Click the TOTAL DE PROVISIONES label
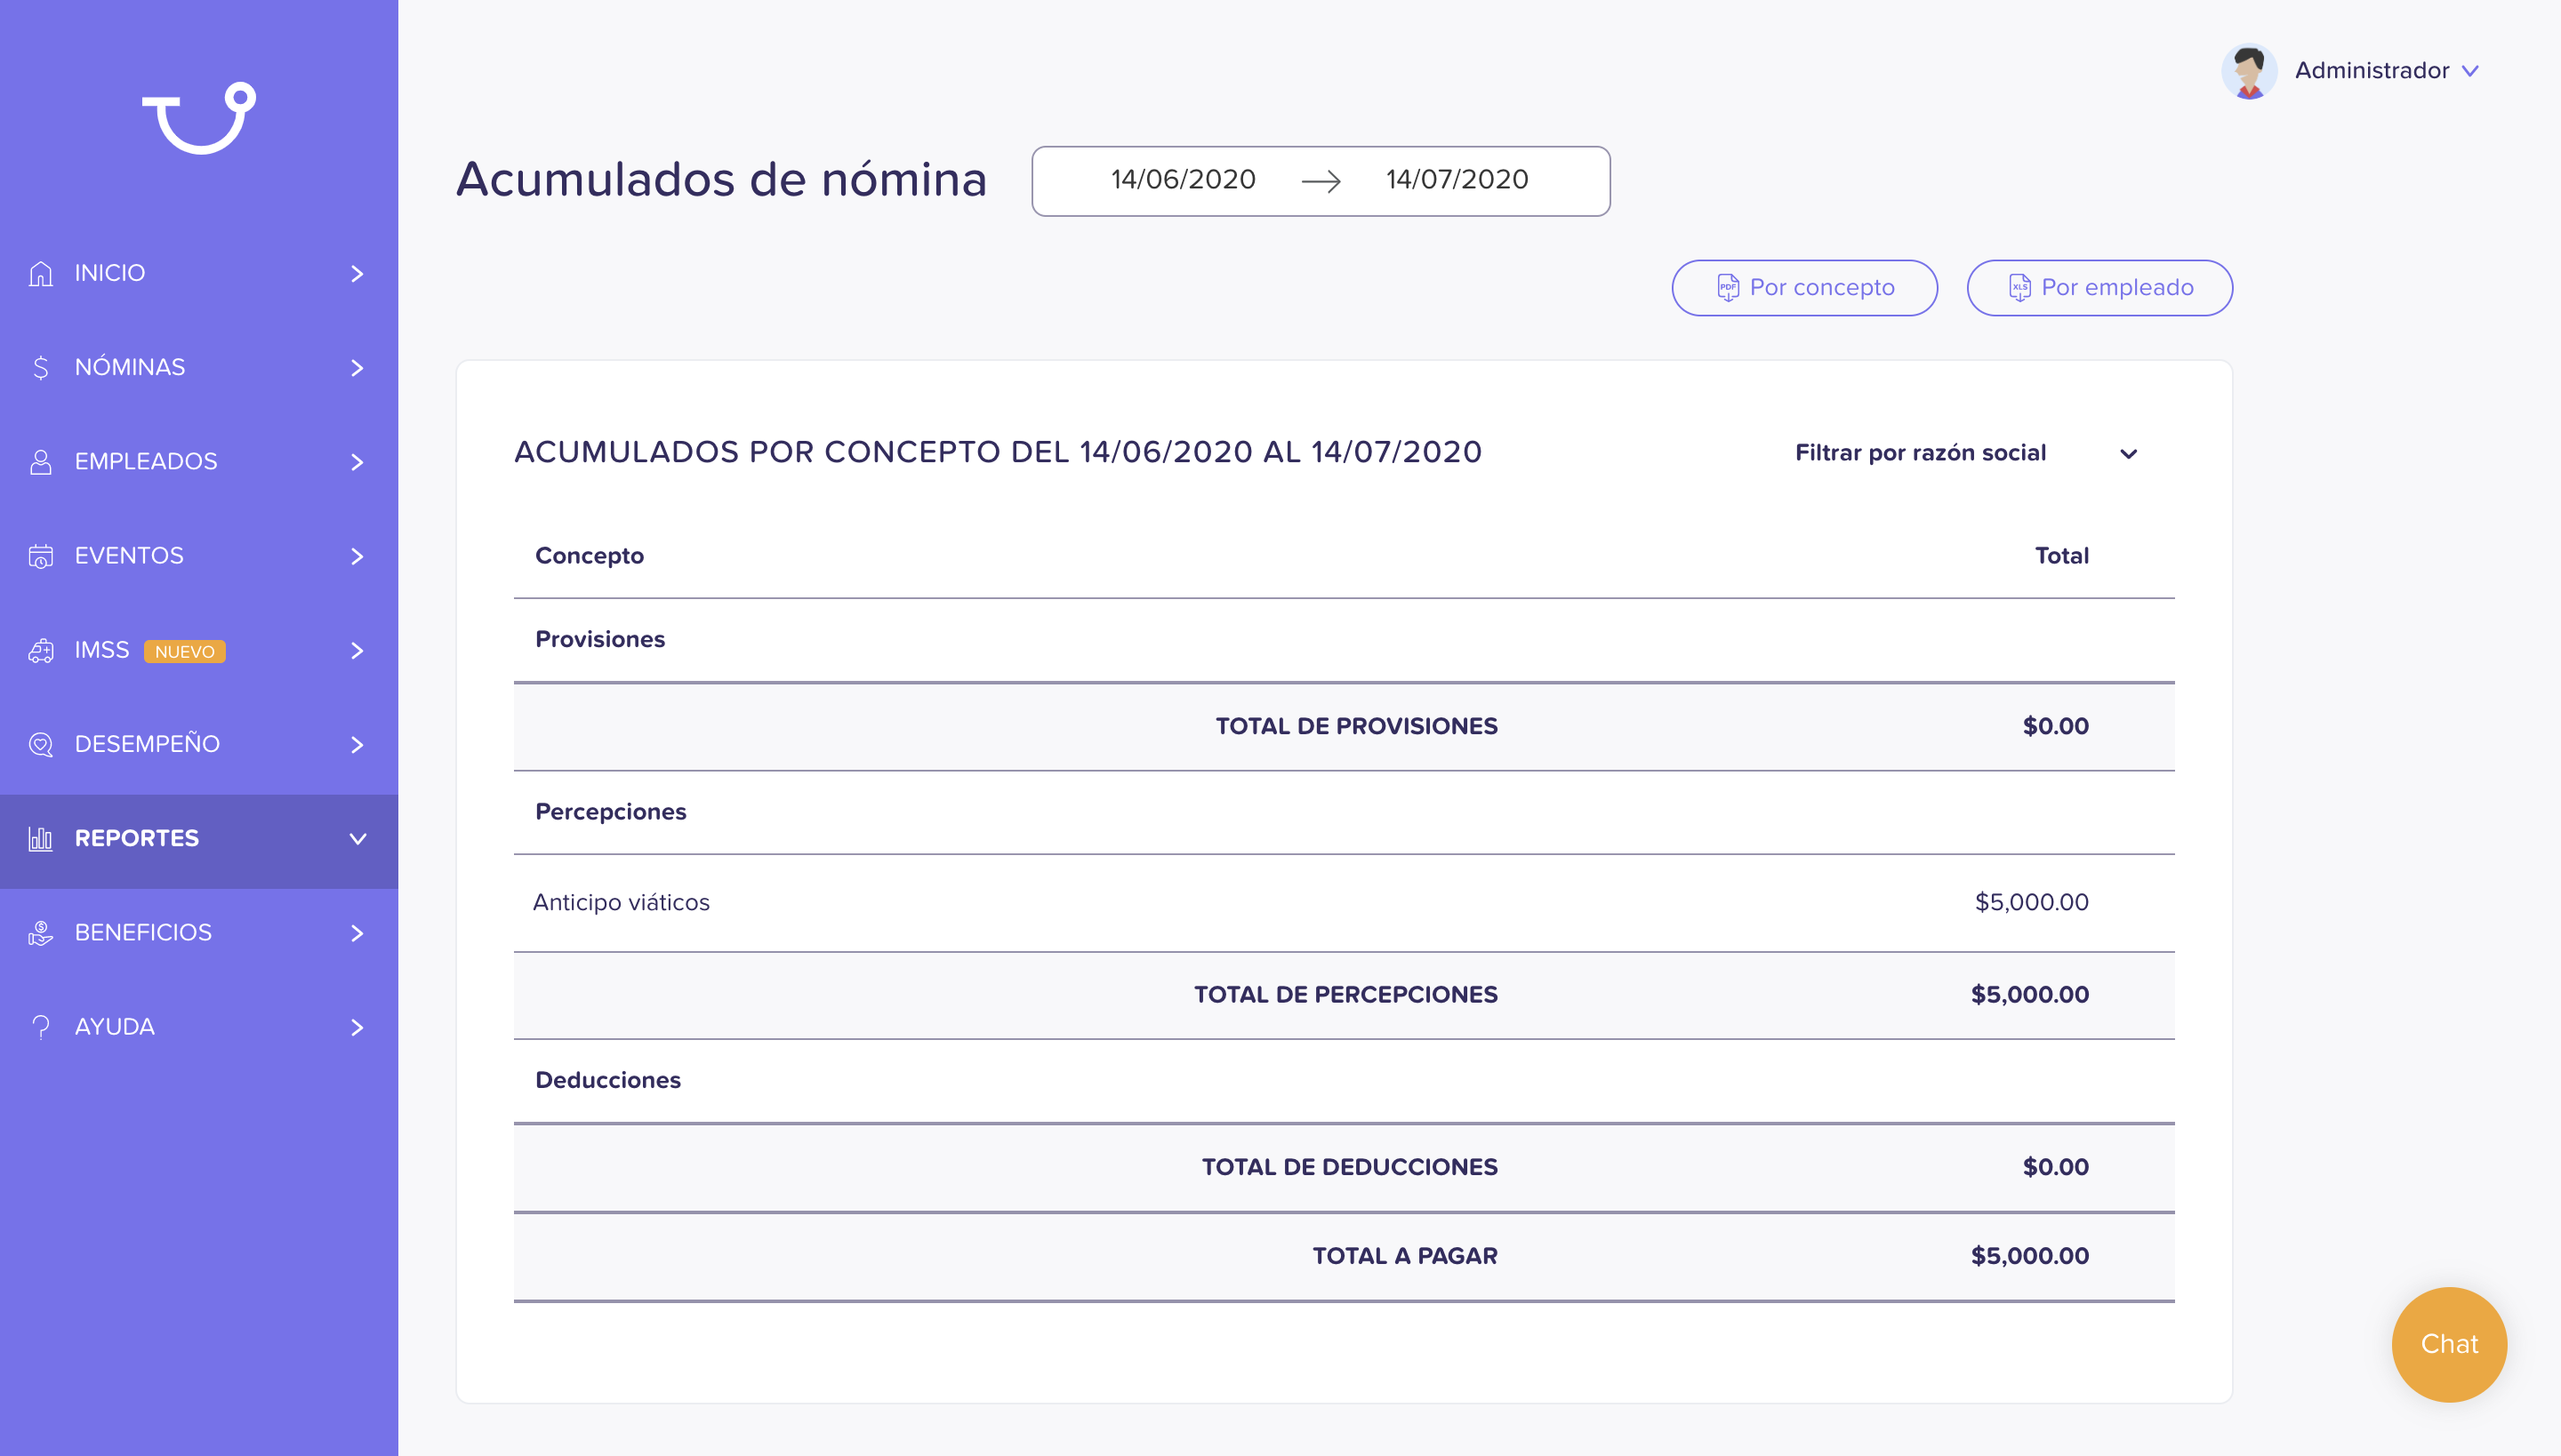2561x1456 pixels. 1355,726
